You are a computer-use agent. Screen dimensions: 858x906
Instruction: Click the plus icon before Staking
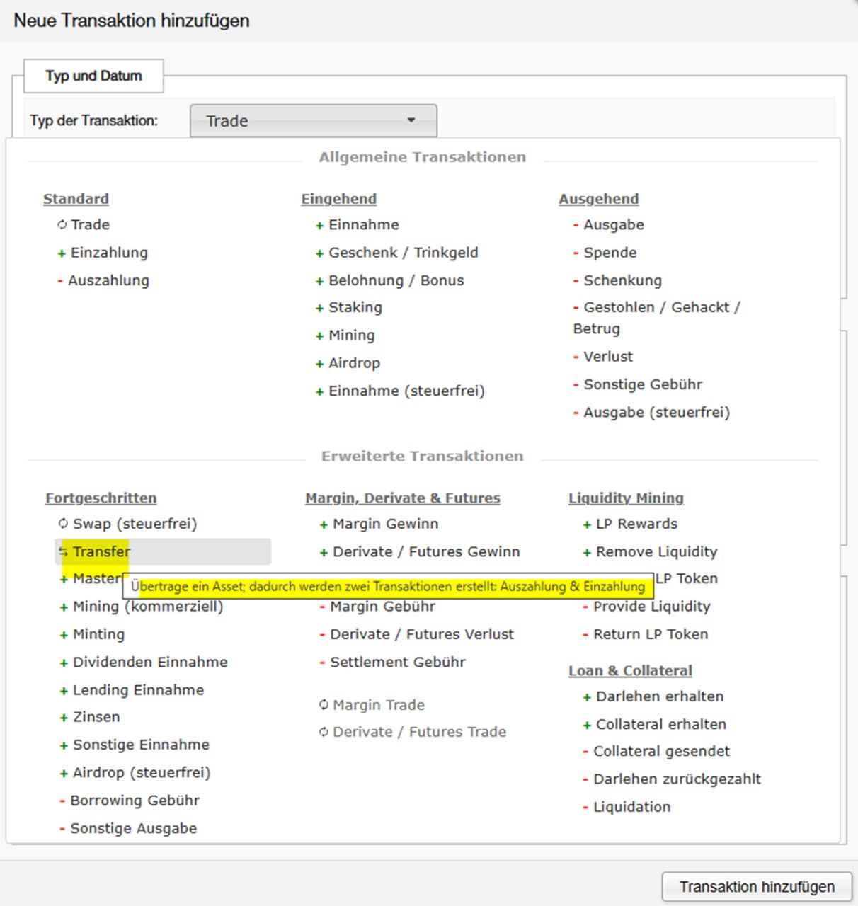click(319, 309)
